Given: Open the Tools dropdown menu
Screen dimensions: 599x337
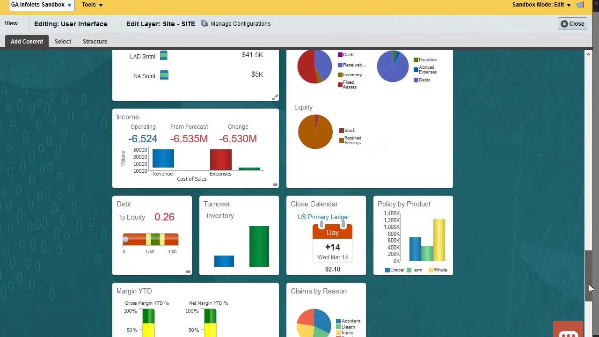Looking at the screenshot, I should [x=92, y=5].
